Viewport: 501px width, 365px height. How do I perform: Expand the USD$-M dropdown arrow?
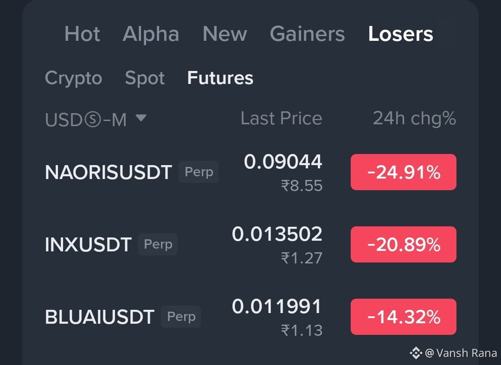(x=141, y=118)
